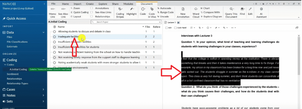Select radio for Inadequate facilities code
302x109 pixels.
pyautogui.click(x=54, y=37)
